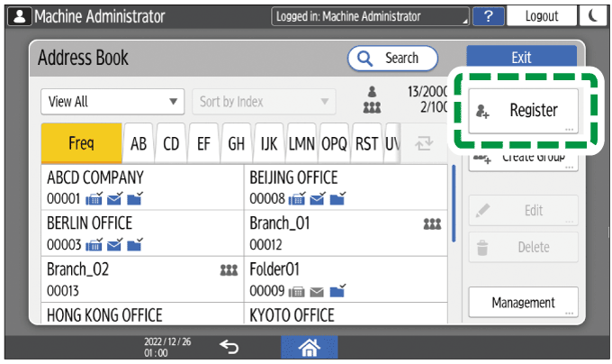Click the address list vertical scrollbar

(x=456, y=203)
